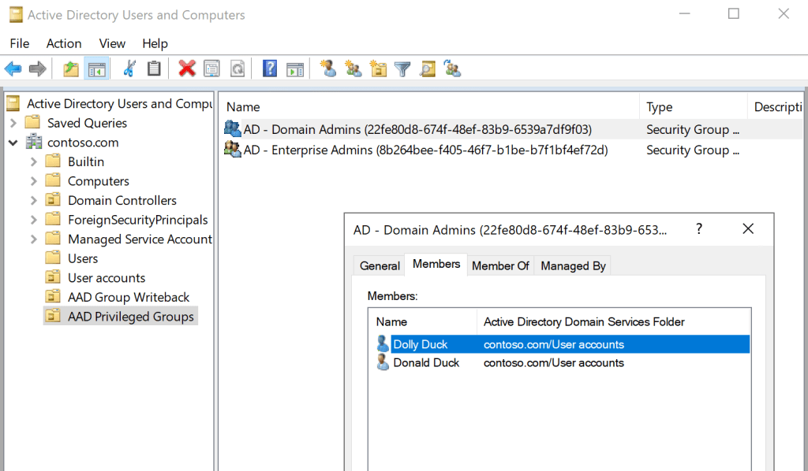Expand the Builtin folder

[x=33, y=161]
